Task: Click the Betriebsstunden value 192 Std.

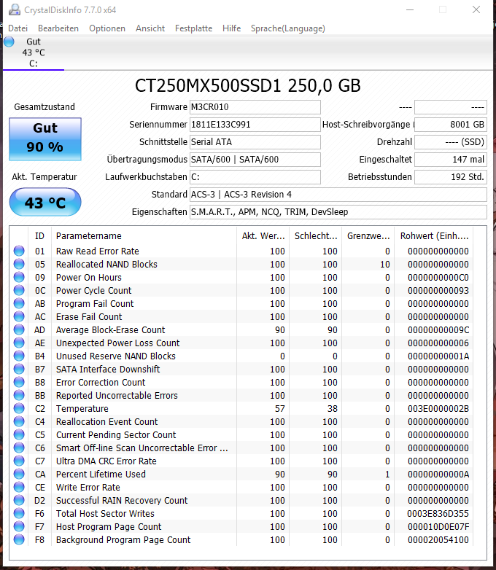Action: pyautogui.click(x=451, y=176)
